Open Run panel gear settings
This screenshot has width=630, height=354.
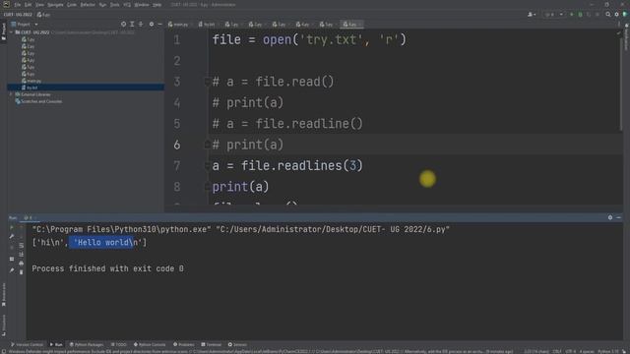click(x=610, y=217)
